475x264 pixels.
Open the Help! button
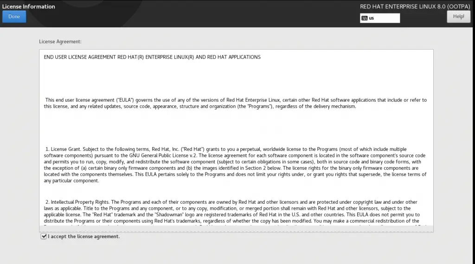(458, 17)
